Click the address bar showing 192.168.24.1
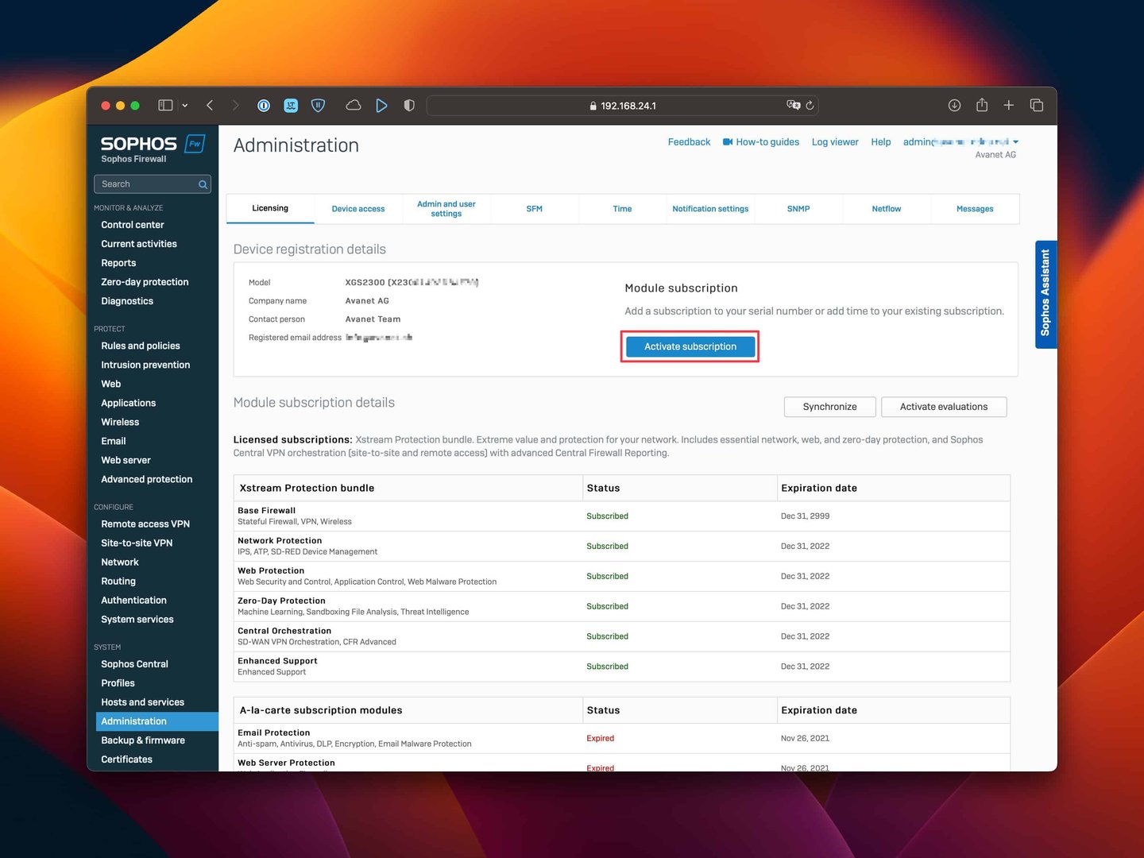The height and width of the screenshot is (858, 1144). (623, 106)
